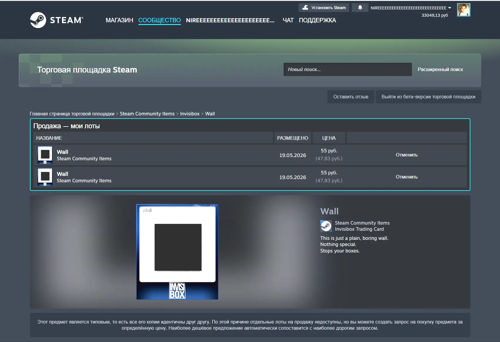Open Расширенный поиск link
This screenshot has height=342, width=500.
tap(440, 69)
